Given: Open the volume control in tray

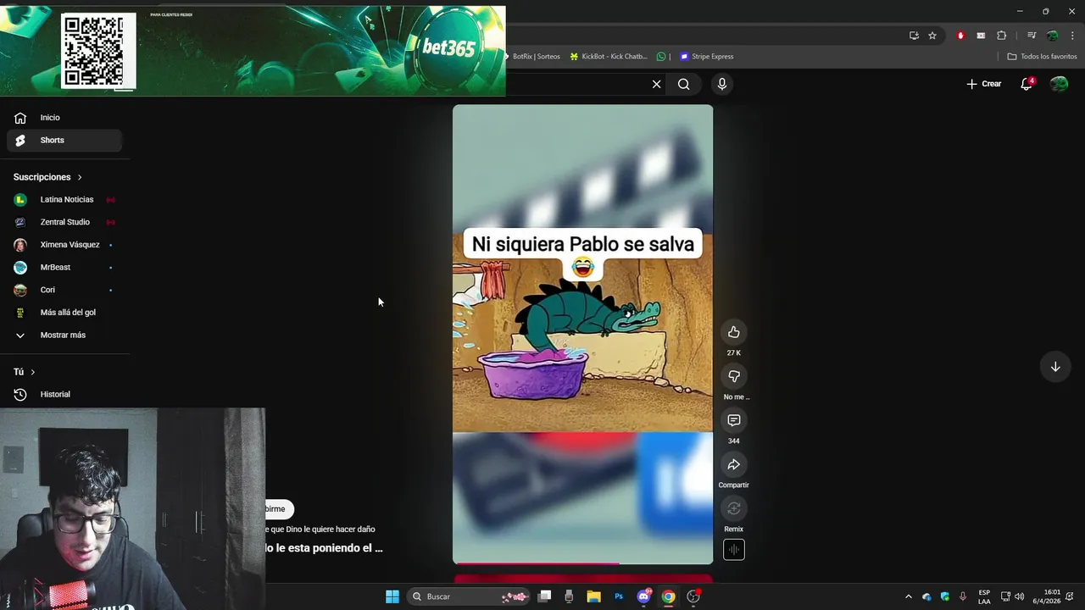Looking at the screenshot, I should [x=1019, y=596].
